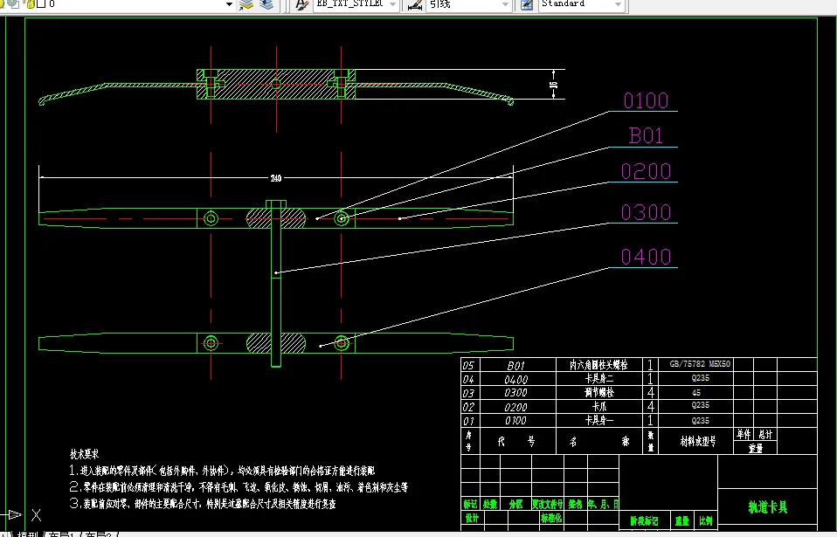Click technical requirement line 2 text
This screenshot has height=537, width=837.
(239, 487)
